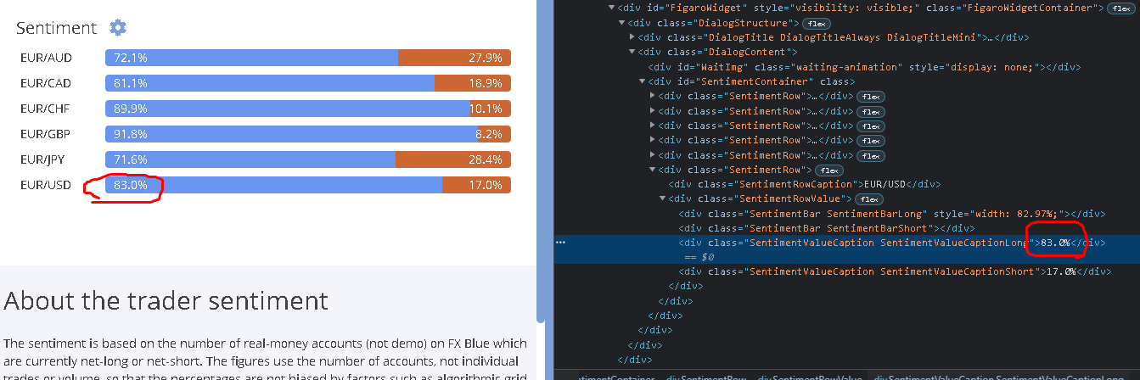The image size is (1140, 380).
Task: Click the 18.9% short value
Action: point(486,83)
